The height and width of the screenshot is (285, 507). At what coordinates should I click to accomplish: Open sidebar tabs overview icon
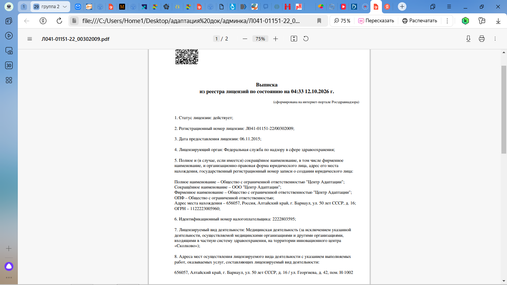tap(9, 21)
